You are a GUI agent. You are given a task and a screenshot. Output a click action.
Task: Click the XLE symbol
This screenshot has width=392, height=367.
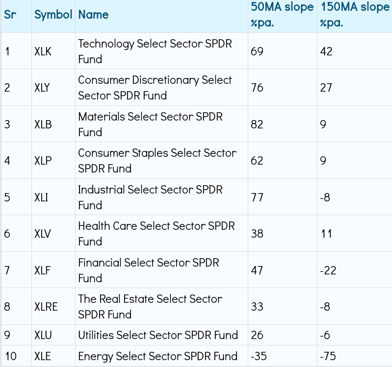click(x=43, y=357)
